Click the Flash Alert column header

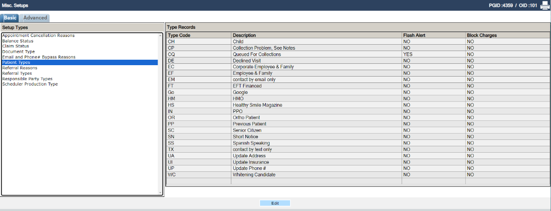414,35
